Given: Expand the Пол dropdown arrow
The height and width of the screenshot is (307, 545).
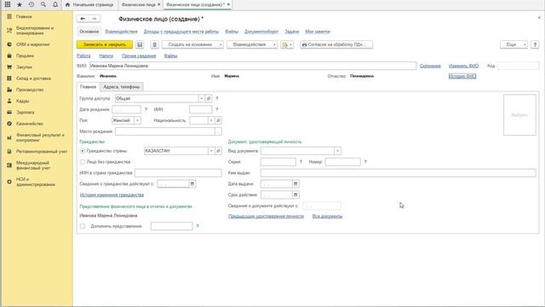Looking at the screenshot, I should (x=137, y=120).
